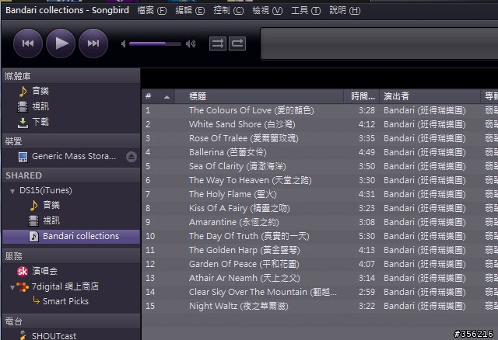Open the 檢視 (V) menu
The height and width of the screenshot is (340, 498).
click(x=267, y=10)
